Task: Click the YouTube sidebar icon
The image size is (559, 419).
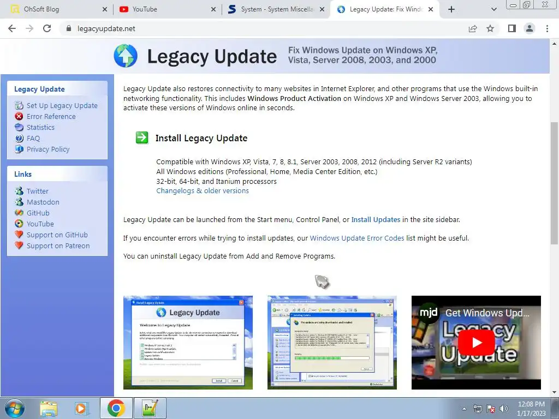Action: tap(19, 224)
